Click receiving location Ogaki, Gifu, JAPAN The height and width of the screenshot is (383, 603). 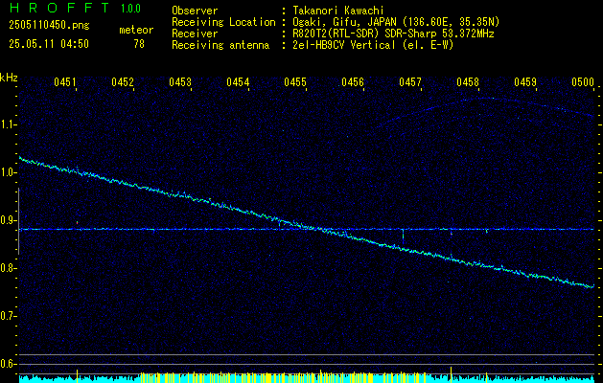(344, 22)
